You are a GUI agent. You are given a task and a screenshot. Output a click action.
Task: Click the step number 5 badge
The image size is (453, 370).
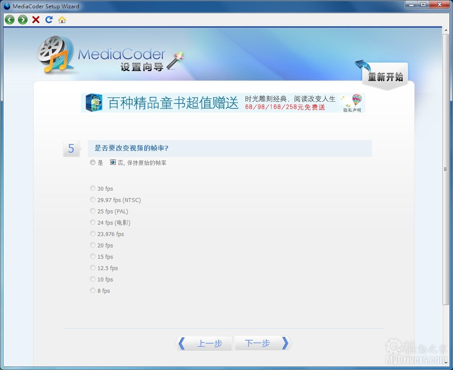click(x=71, y=148)
